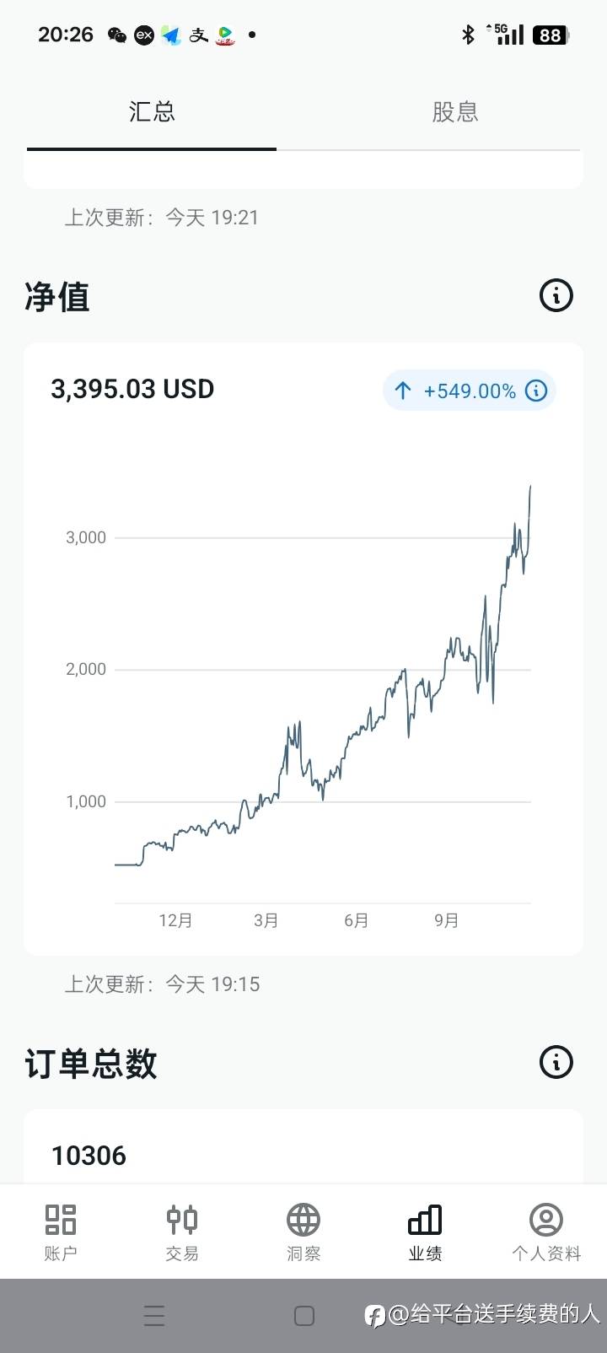The width and height of the screenshot is (607, 1353).
Task: Open the 洞察 globe icon
Action: click(x=303, y=1220)
